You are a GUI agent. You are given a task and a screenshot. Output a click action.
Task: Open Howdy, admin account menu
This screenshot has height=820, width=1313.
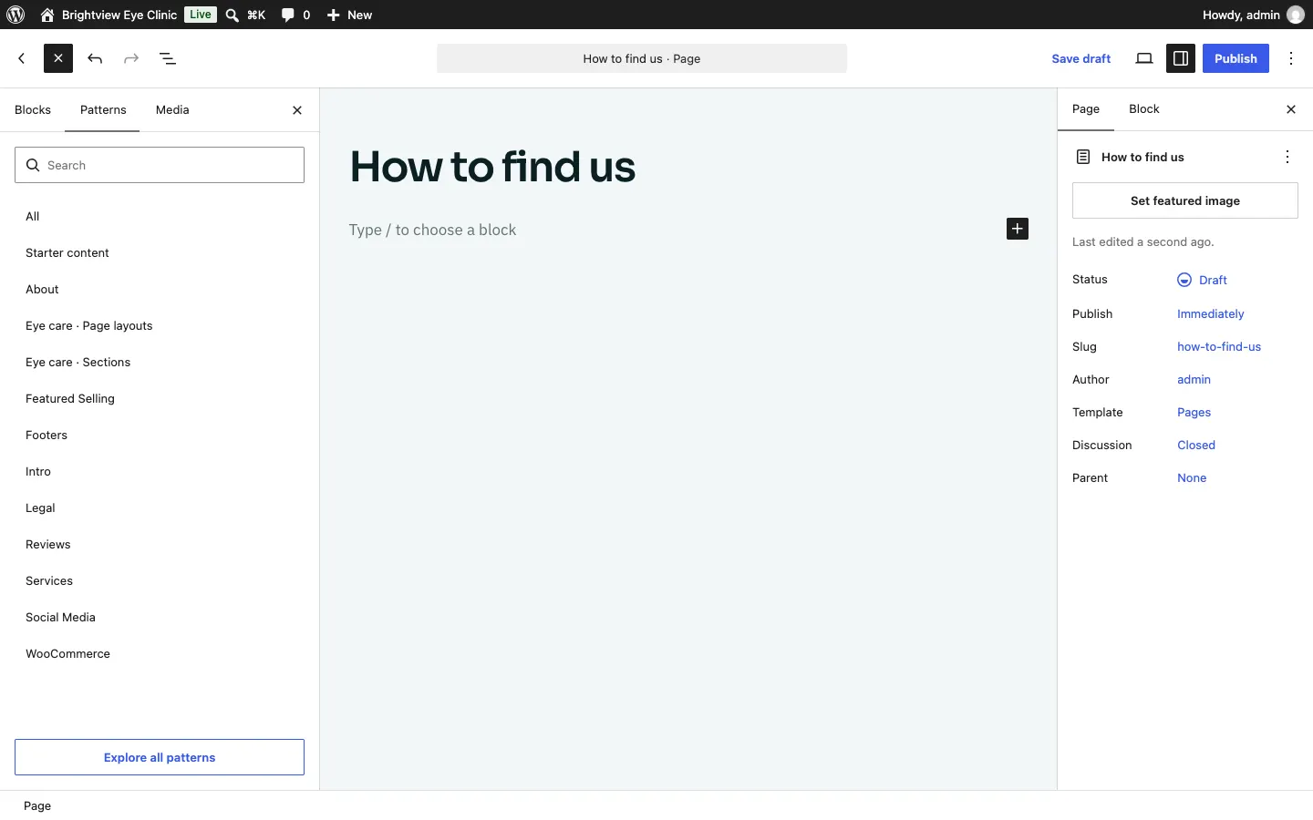pyautogui.click(x=1253, y=15)
